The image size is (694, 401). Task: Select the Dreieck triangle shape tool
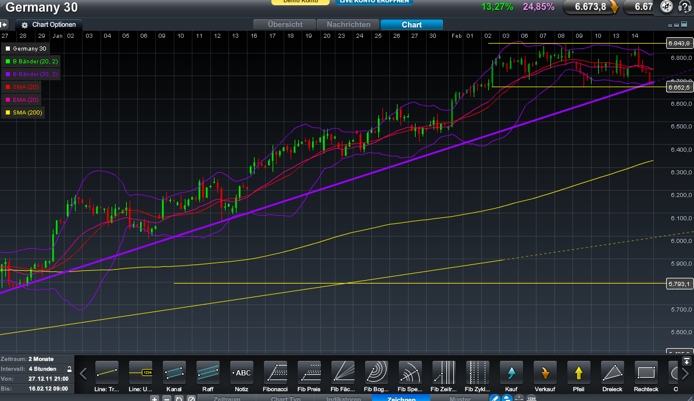612,372
